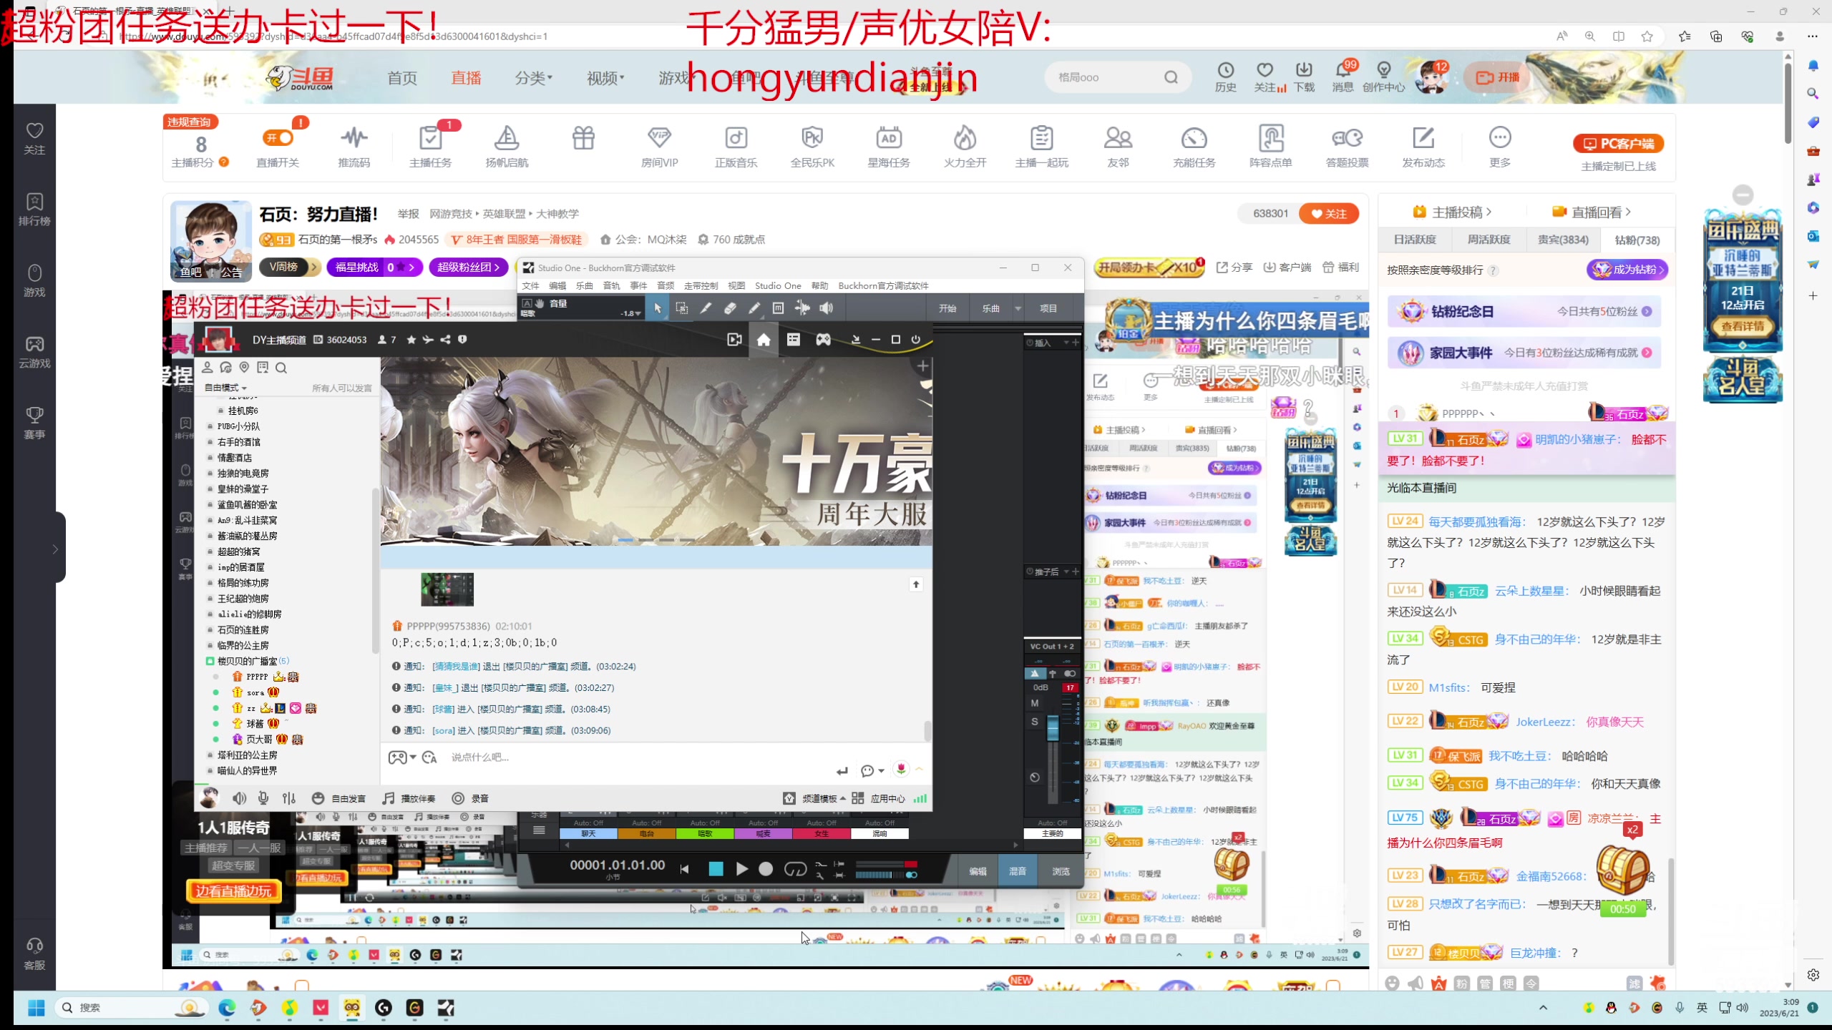
Task: Click the home icon in DY主播频道 window
Action: (x=764, y=340)
